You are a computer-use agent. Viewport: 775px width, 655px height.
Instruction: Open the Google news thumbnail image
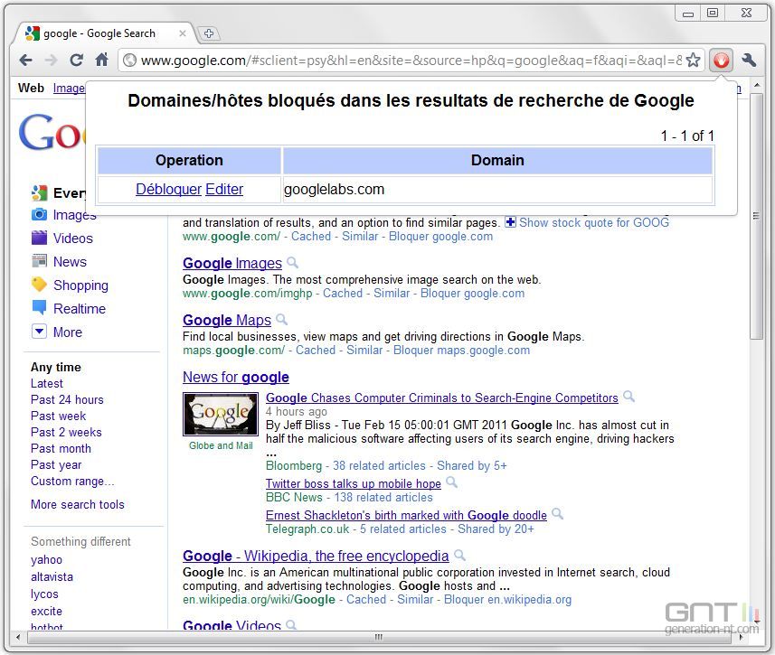221,414
